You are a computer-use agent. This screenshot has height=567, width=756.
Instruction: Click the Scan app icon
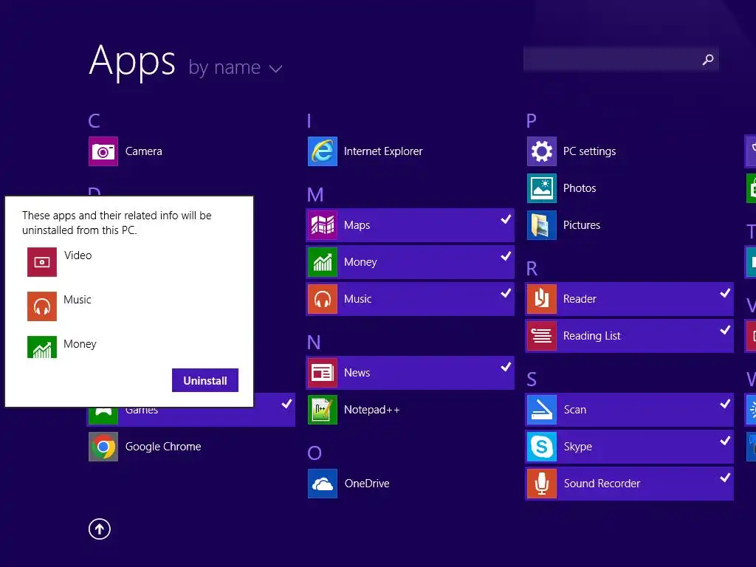pos(542,410)
